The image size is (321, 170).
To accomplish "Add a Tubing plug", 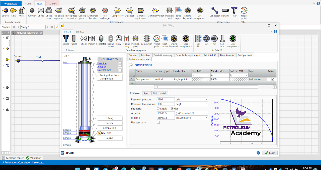I will click(x=127, y=41).
